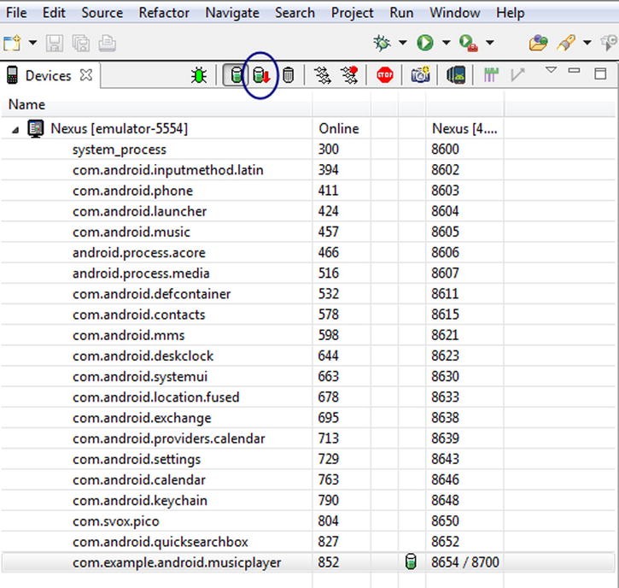The height and width of the screenshot is (588, 619).
Task: Open the Devices view menu triangle
Action: 551,70
